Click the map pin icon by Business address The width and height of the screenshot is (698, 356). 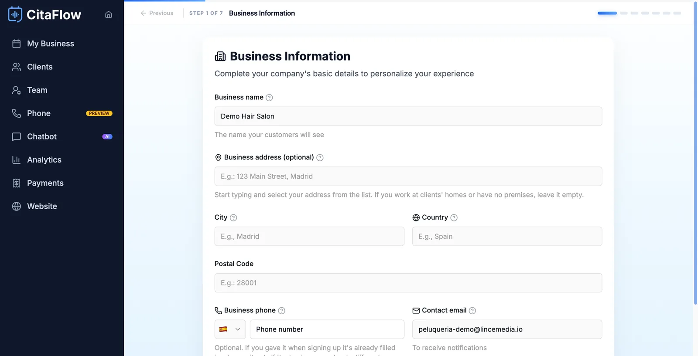pos(218,158)
